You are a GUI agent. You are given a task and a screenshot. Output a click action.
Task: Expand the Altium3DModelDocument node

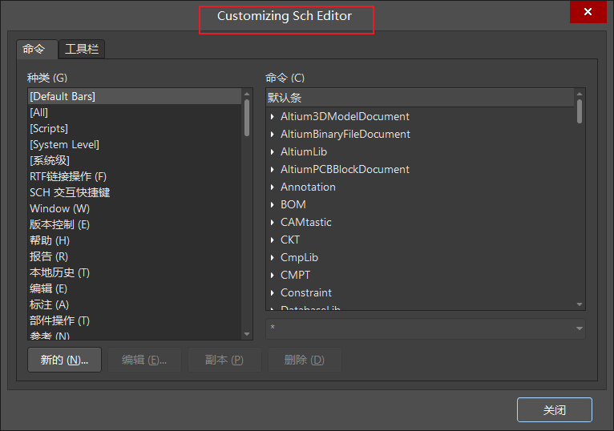[273, 117]
